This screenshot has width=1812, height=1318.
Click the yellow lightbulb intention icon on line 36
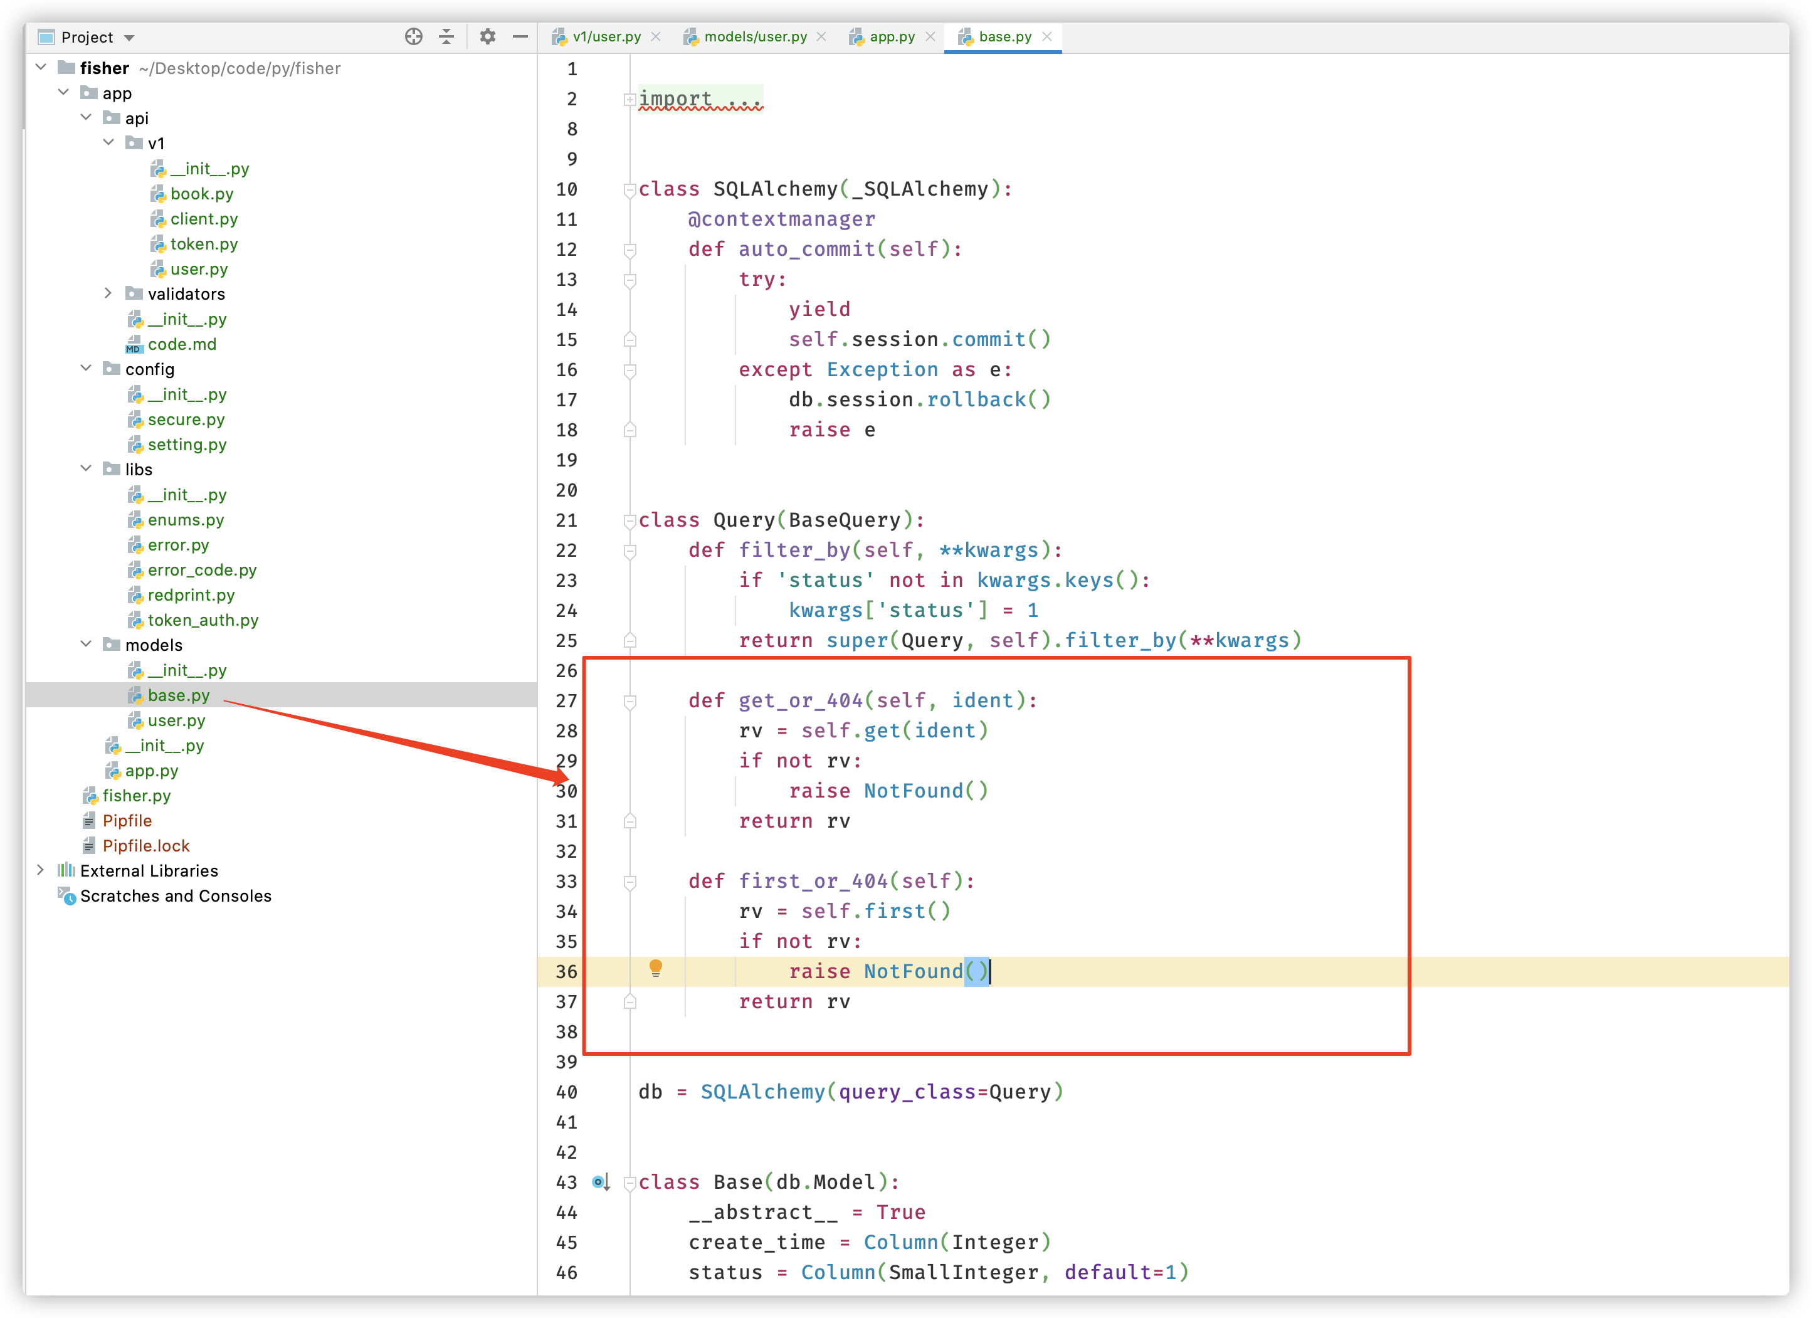(x=655, y=968)
